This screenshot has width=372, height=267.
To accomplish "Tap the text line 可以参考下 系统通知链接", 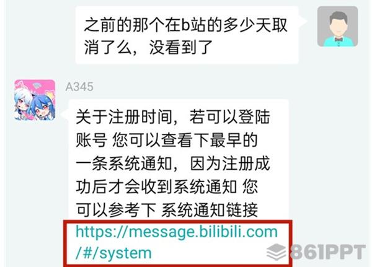I will [167, 210].
